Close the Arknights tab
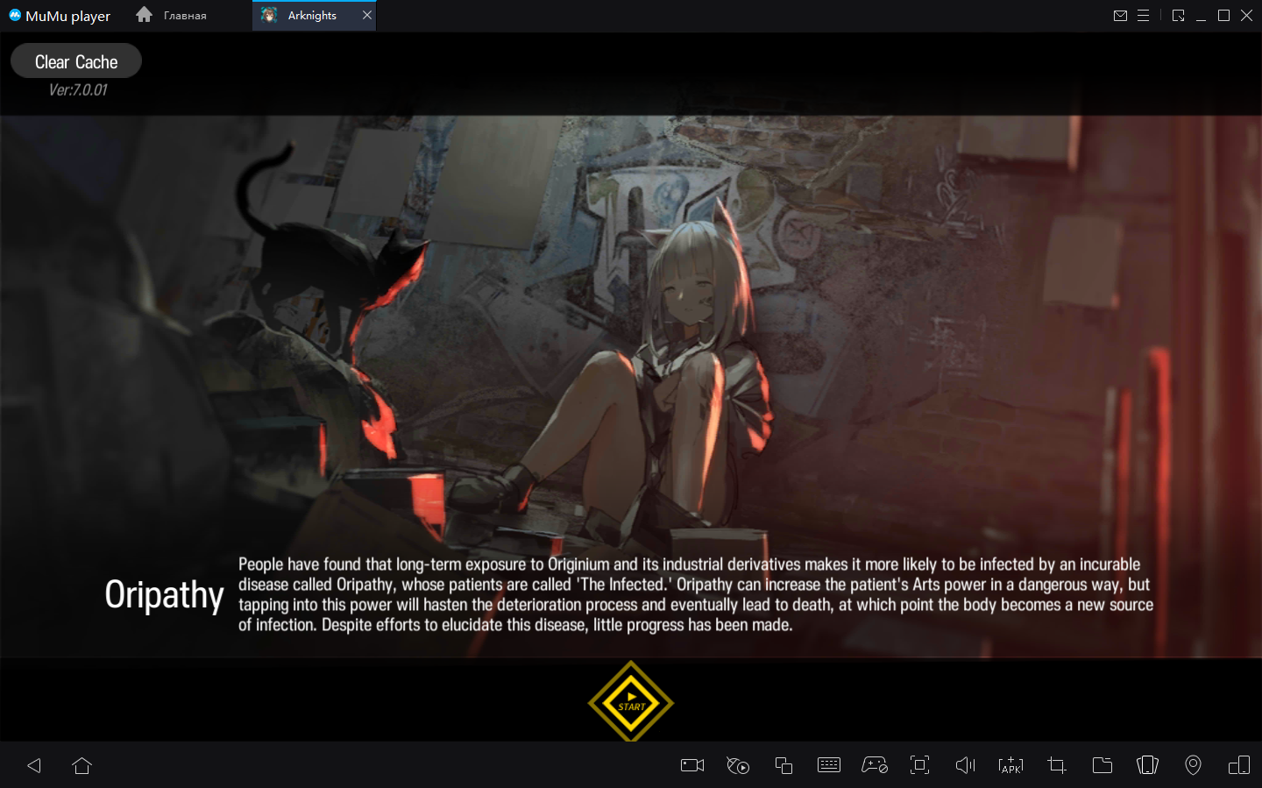 pyautogui.click(x=367, y=15)
